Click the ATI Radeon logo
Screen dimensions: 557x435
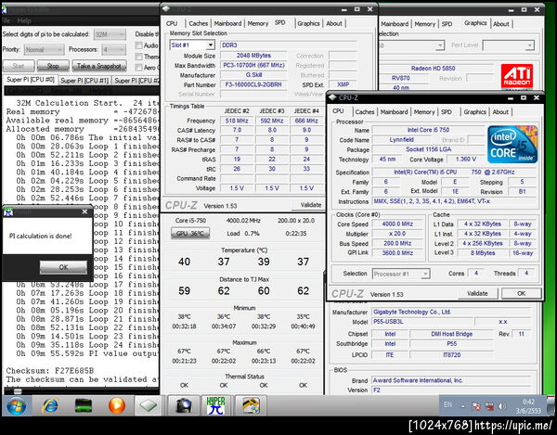pos(516,76)
